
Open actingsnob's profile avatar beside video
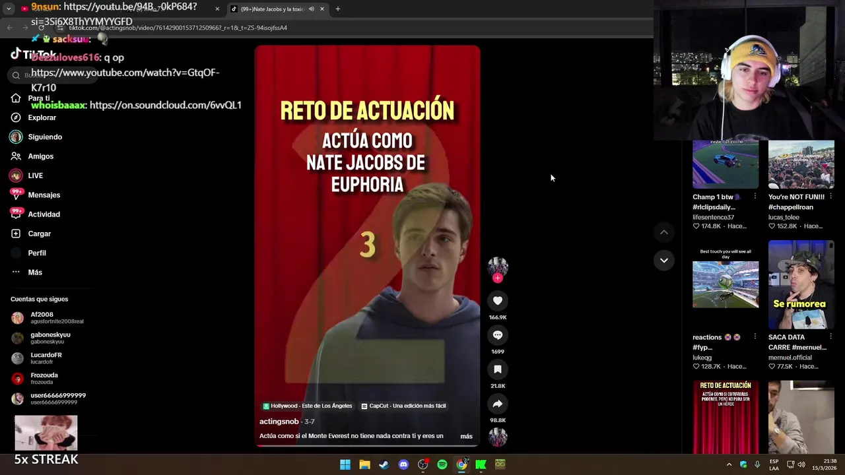click(x=498, y=267)
